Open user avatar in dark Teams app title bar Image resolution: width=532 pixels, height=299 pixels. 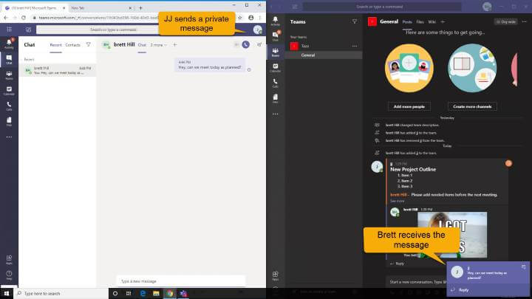487,7
